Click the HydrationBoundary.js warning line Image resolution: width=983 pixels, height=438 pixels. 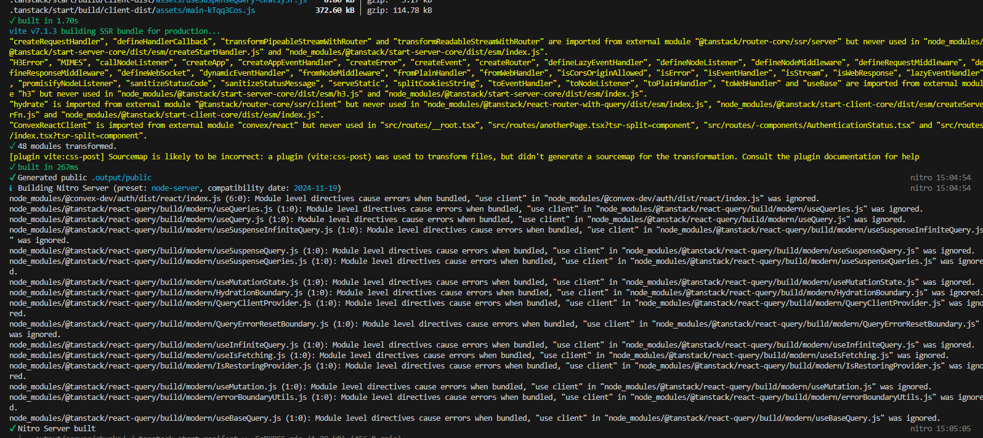coord(496,292)
